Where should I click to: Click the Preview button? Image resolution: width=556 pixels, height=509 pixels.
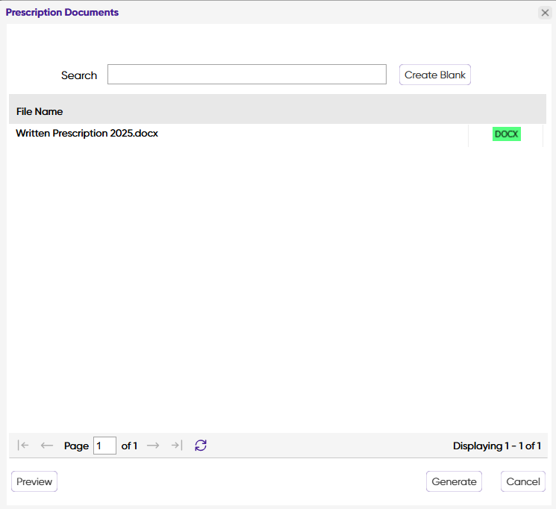(34, 481)
